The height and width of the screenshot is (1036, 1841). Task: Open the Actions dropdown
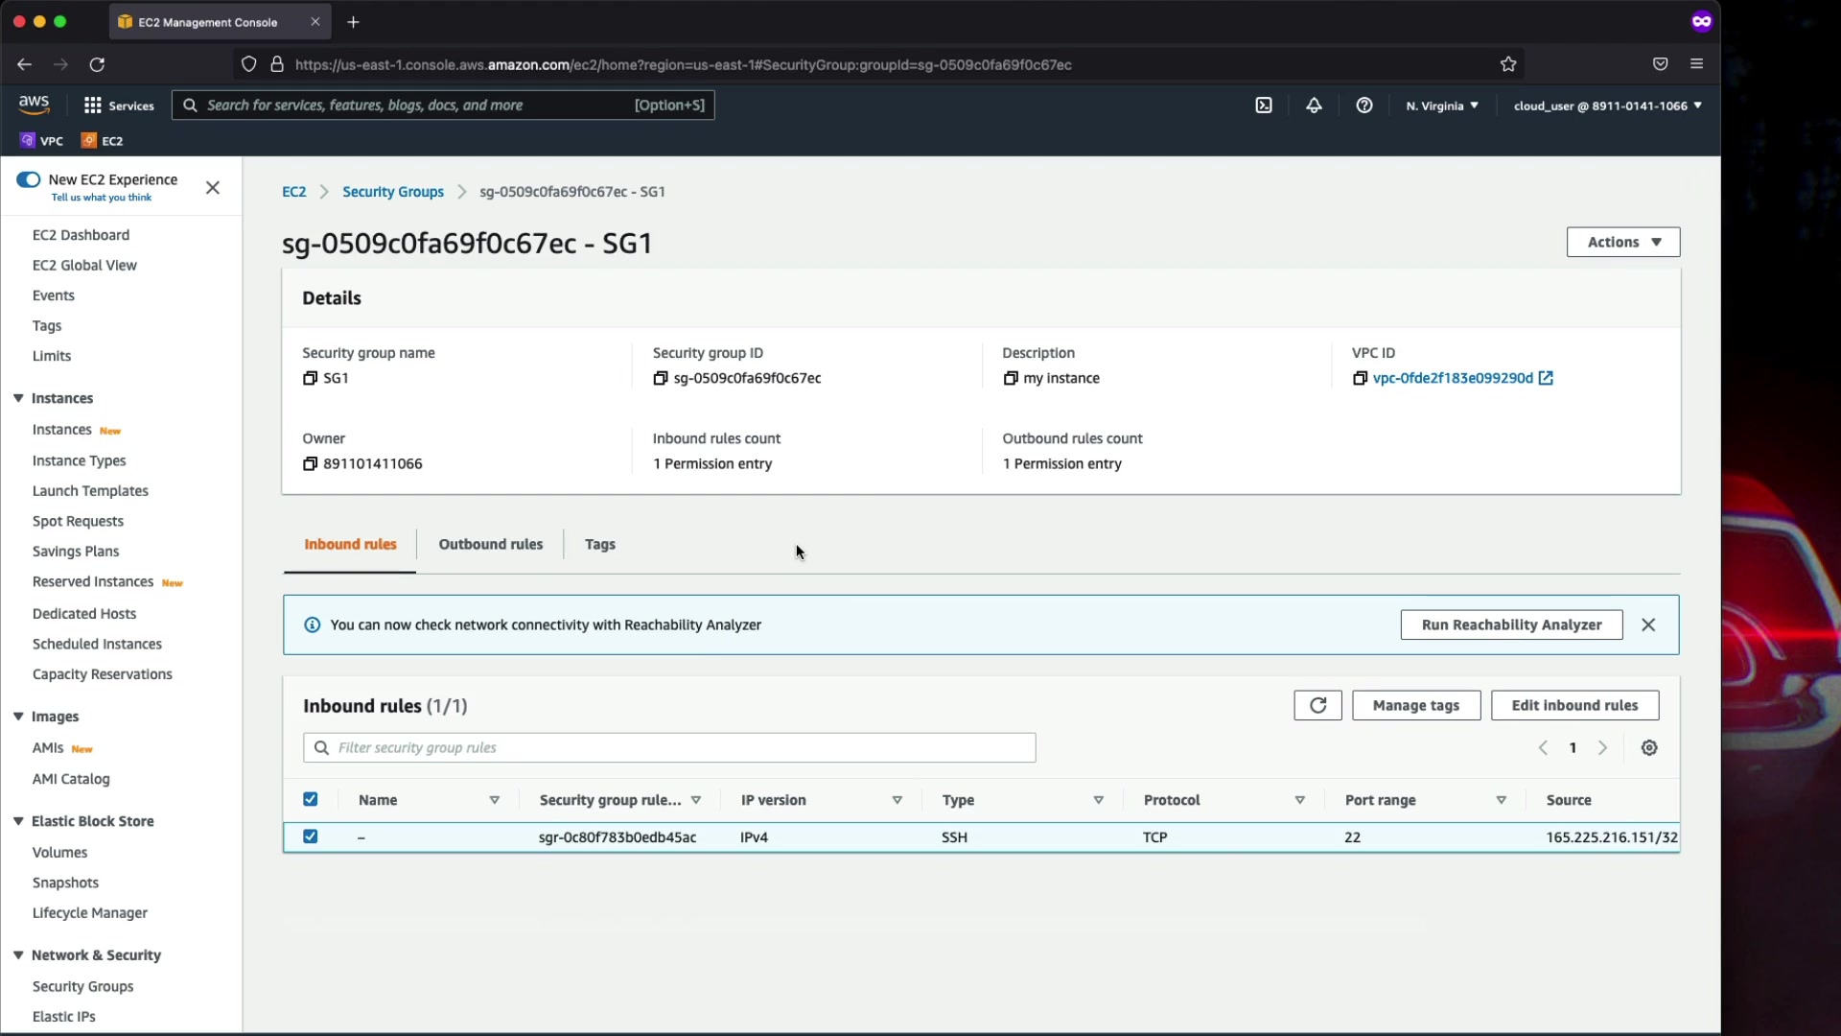point(1622,242)
